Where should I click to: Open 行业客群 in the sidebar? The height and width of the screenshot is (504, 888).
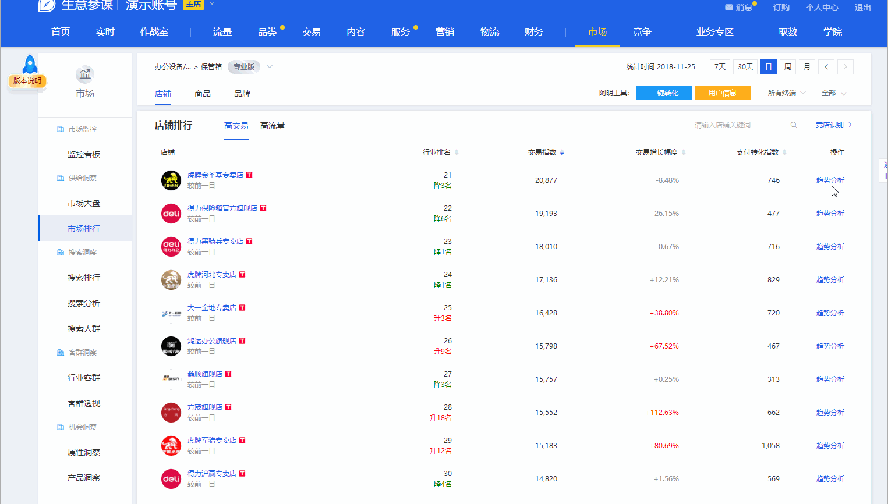(x=84, y=378)
